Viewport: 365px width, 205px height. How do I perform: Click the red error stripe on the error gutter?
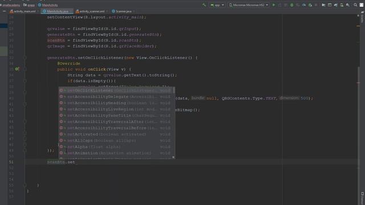click(358, 83)
